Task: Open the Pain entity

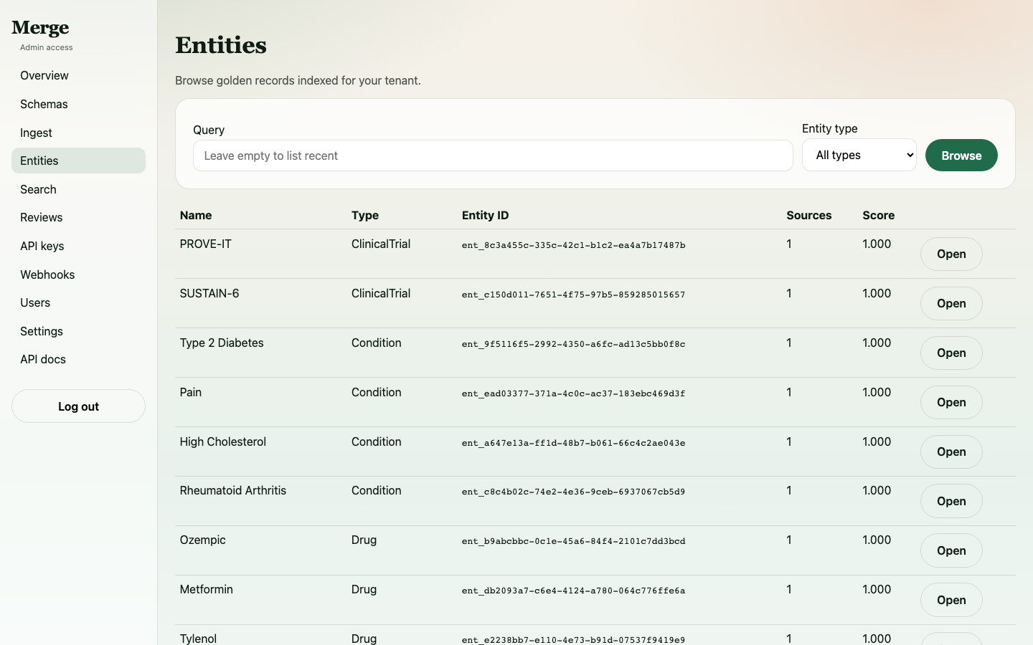Action: click(x=951, y=402)
